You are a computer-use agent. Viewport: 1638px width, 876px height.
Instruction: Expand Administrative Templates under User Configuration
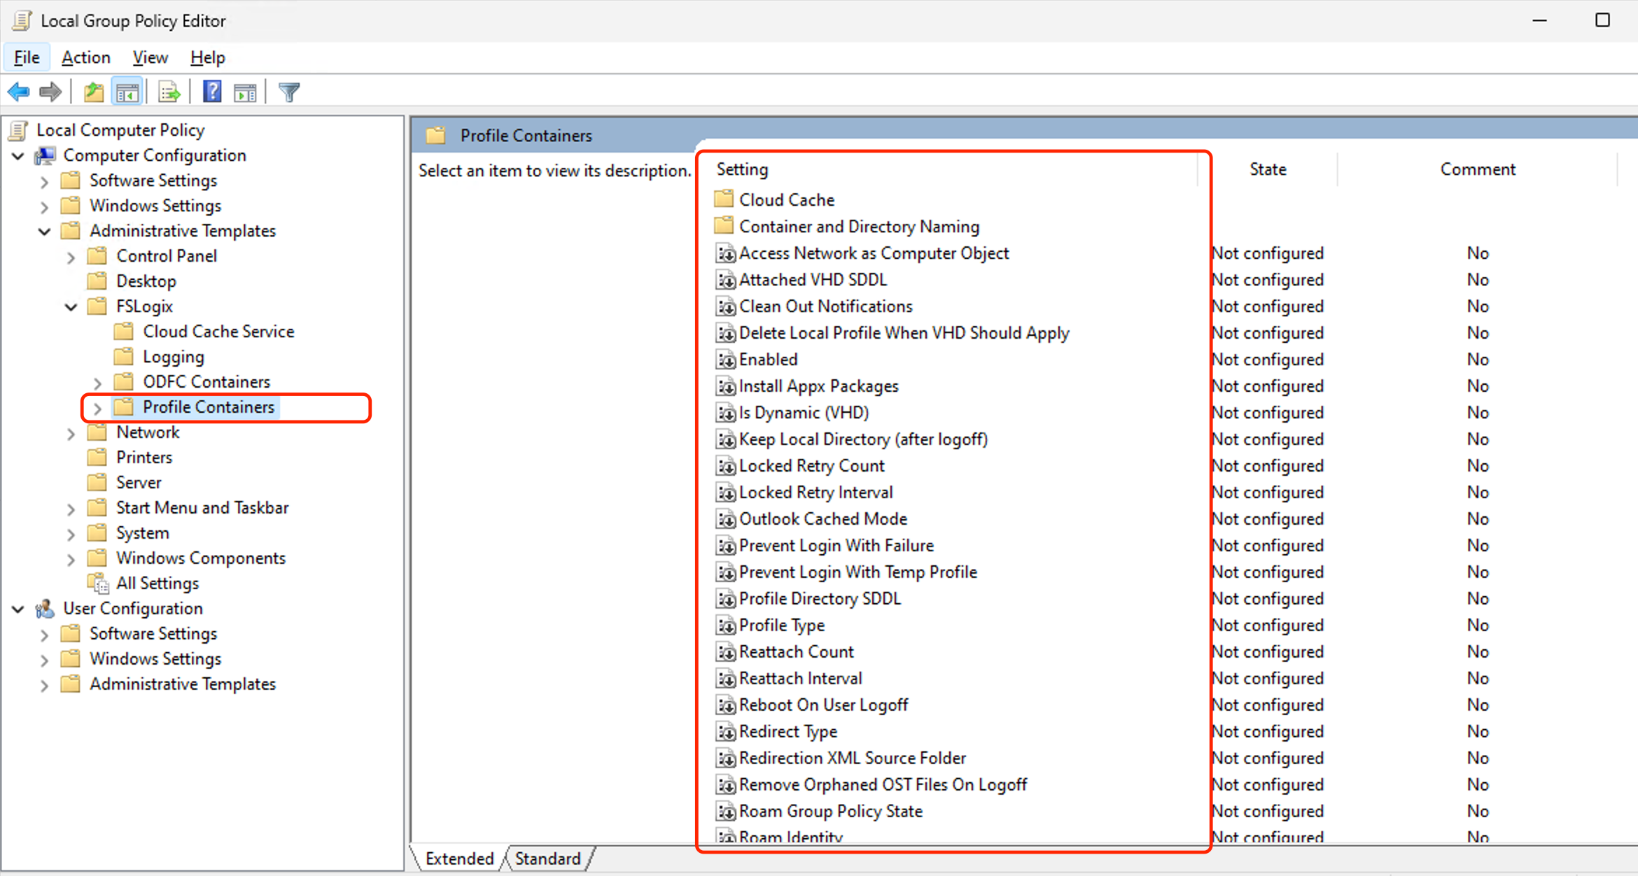[x=45, y=686]
